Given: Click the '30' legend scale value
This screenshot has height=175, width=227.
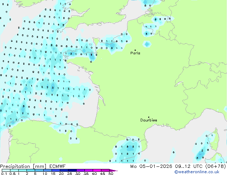Looking at the screenshot, I should 78,174.
